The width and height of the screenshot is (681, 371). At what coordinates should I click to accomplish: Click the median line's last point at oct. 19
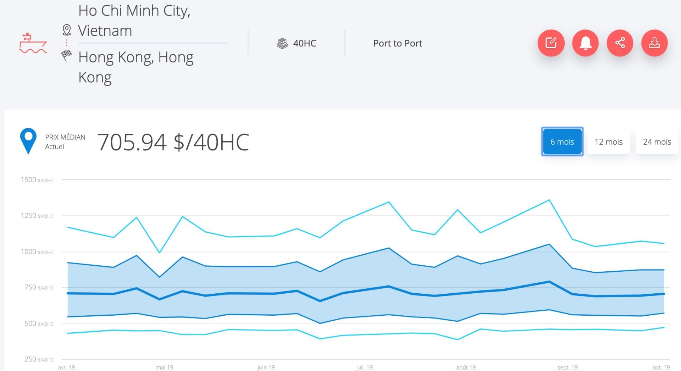[664, 294]
